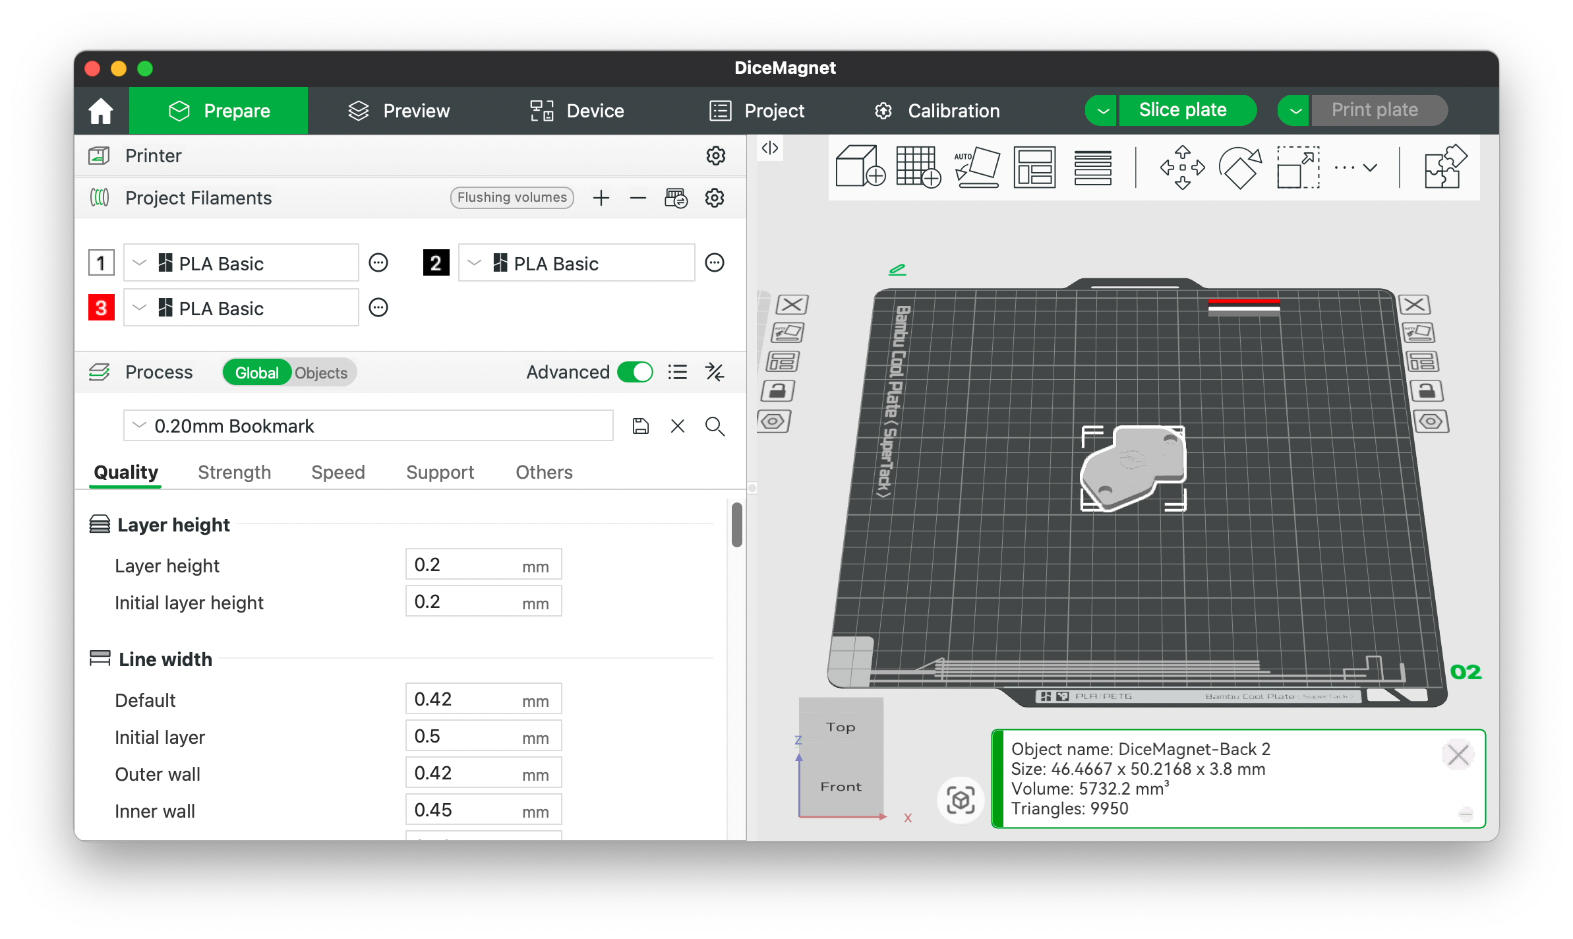This screenshot has height=939, width=1573.
Task: Switch process scope to Objects
Action: pyautogui.click(x=321, y=373)
